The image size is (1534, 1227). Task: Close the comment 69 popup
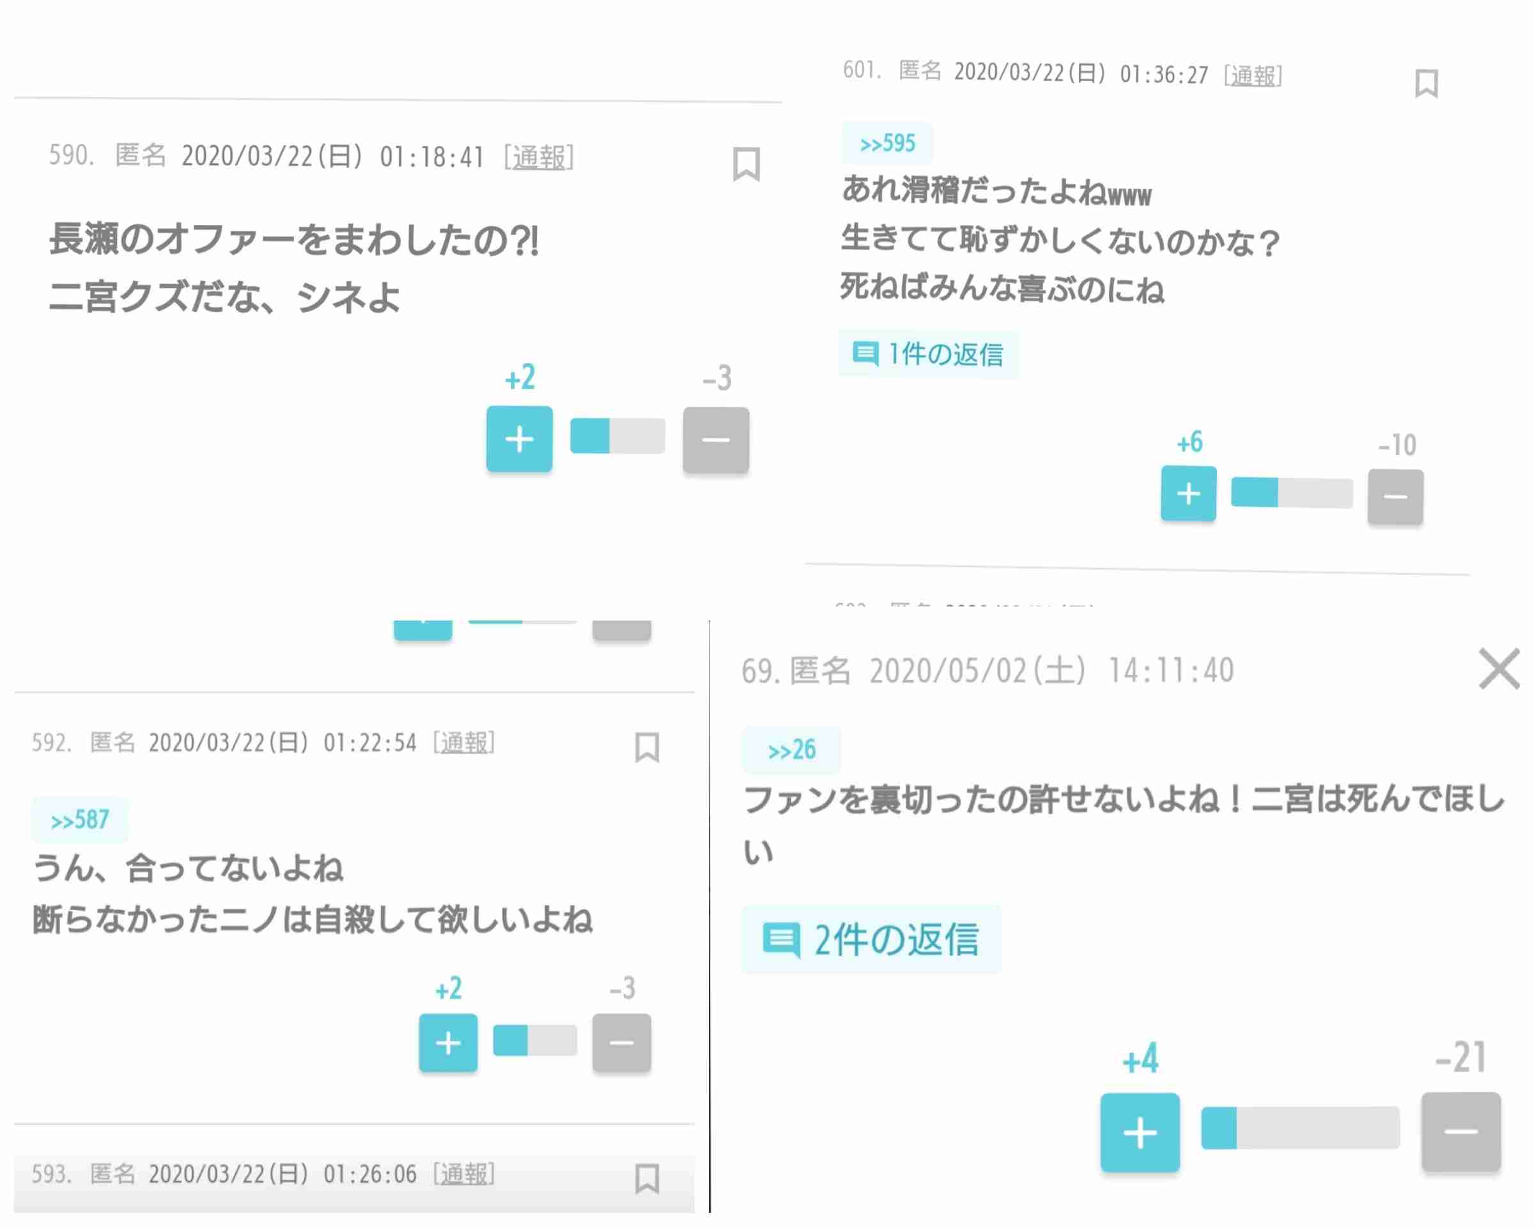click(x=1498, y=668)
